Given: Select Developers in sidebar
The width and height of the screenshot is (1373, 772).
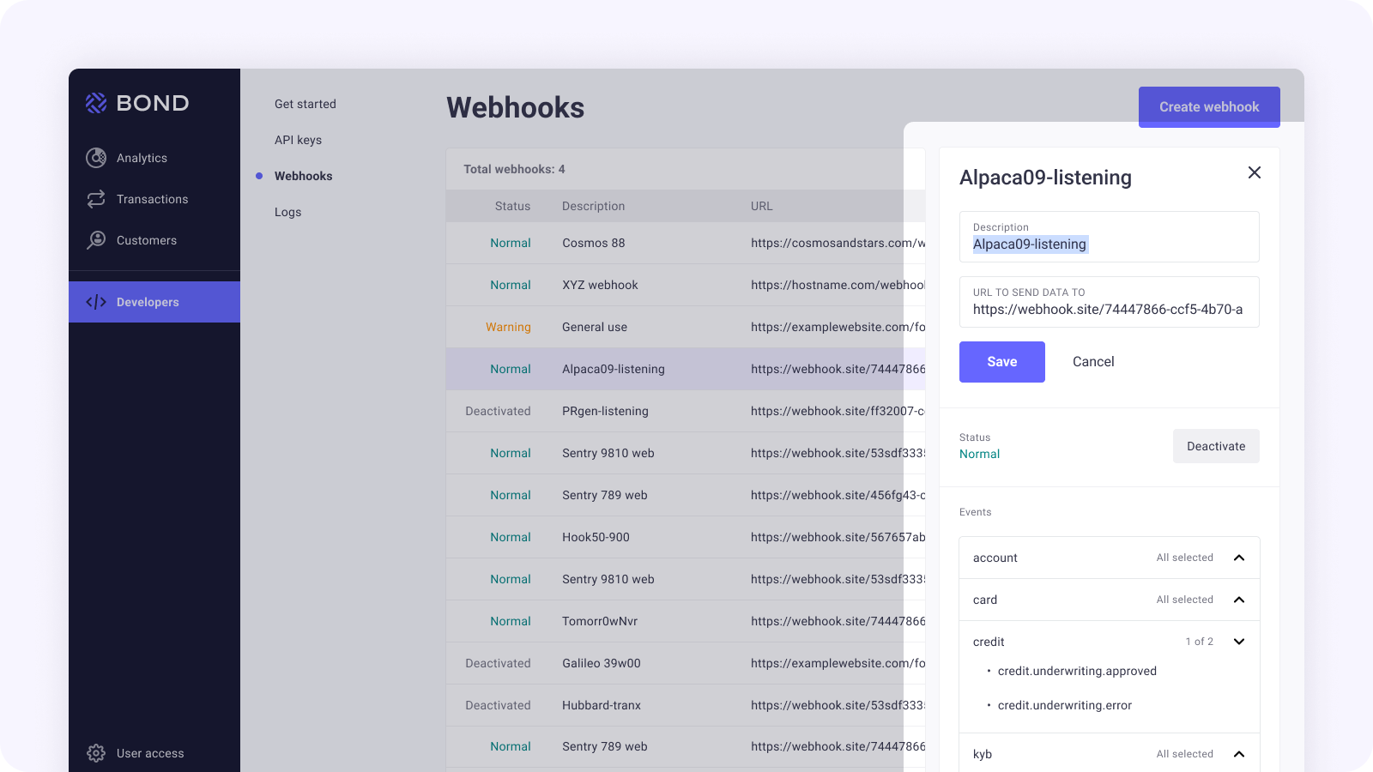Looking at the screenshot, I should pos(154,302).
